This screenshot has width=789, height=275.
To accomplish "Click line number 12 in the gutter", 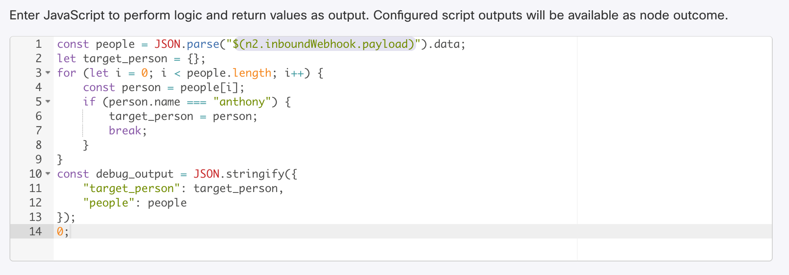I will (35, 203).
